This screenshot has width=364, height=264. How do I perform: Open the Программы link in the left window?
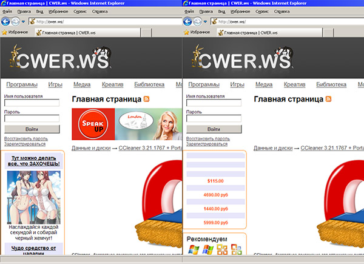click(x=21, y=85)
